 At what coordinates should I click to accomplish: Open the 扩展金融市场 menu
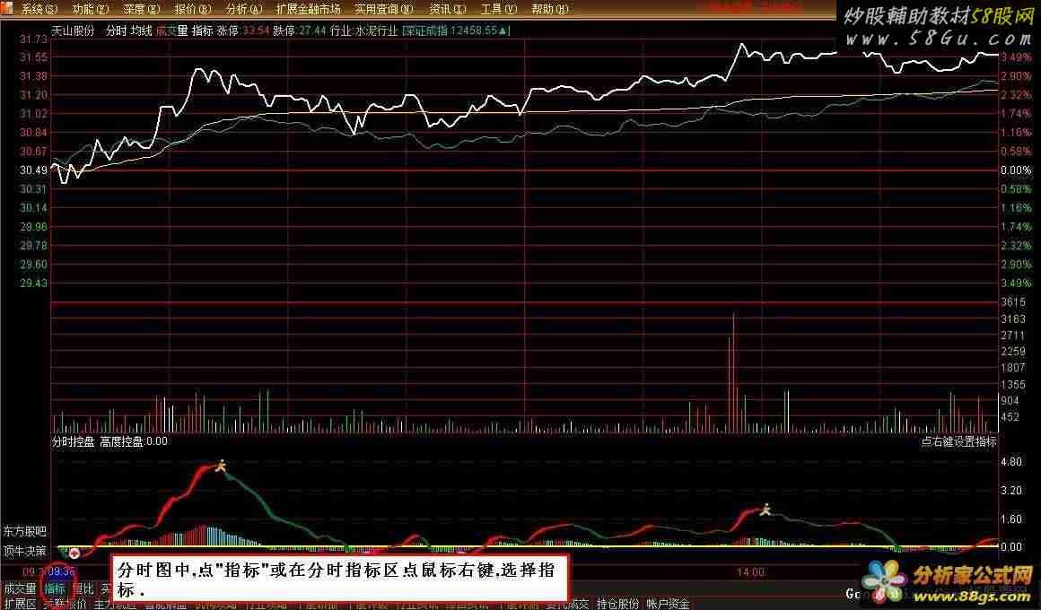click(308, 9)
